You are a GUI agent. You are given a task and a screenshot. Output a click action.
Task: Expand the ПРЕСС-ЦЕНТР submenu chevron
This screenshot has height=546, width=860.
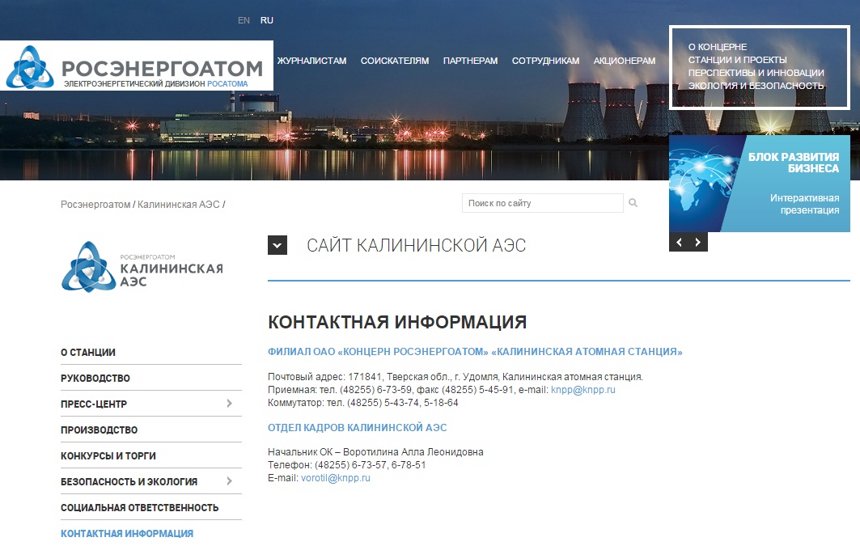229,404
